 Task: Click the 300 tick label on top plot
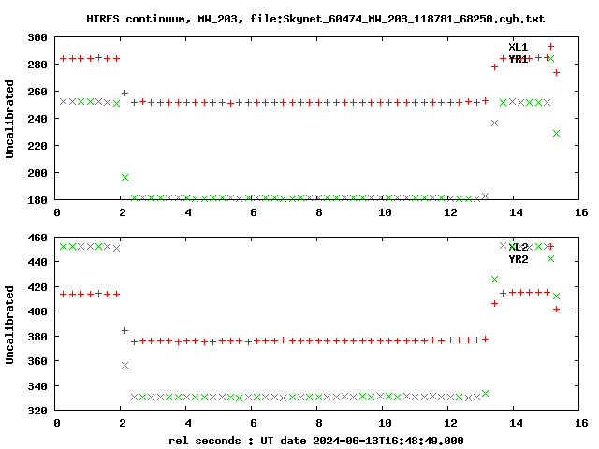(37, 37)
